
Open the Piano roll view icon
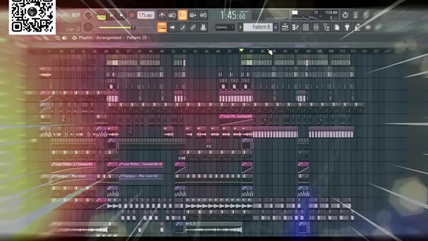pyautogui.click(x=296, y=27)
